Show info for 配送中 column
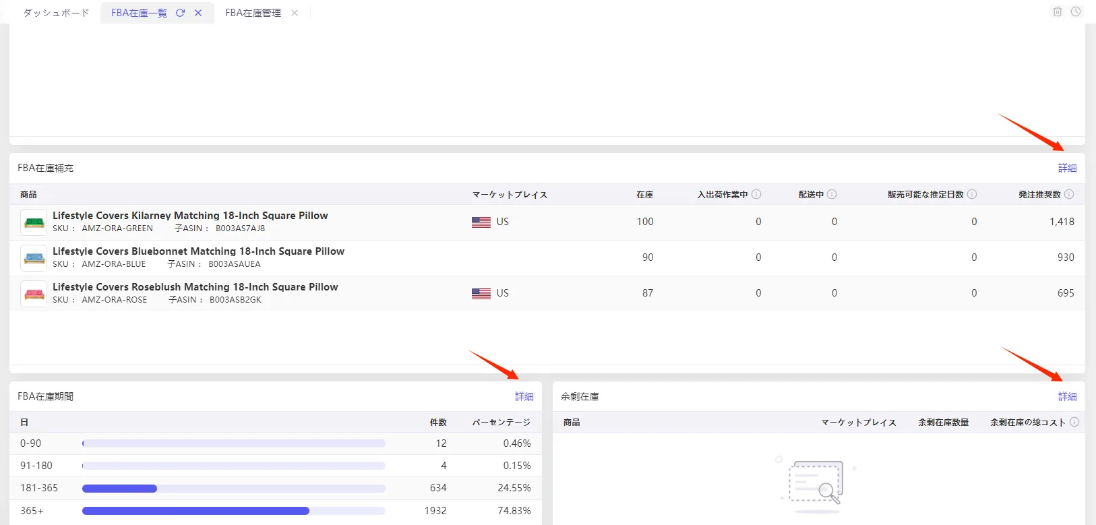Image resolution: width=1096 pixels, height=525 pixels. (x=832, y=194)
